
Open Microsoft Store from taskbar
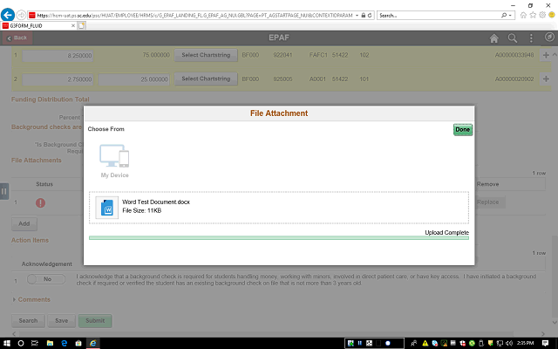78,343
